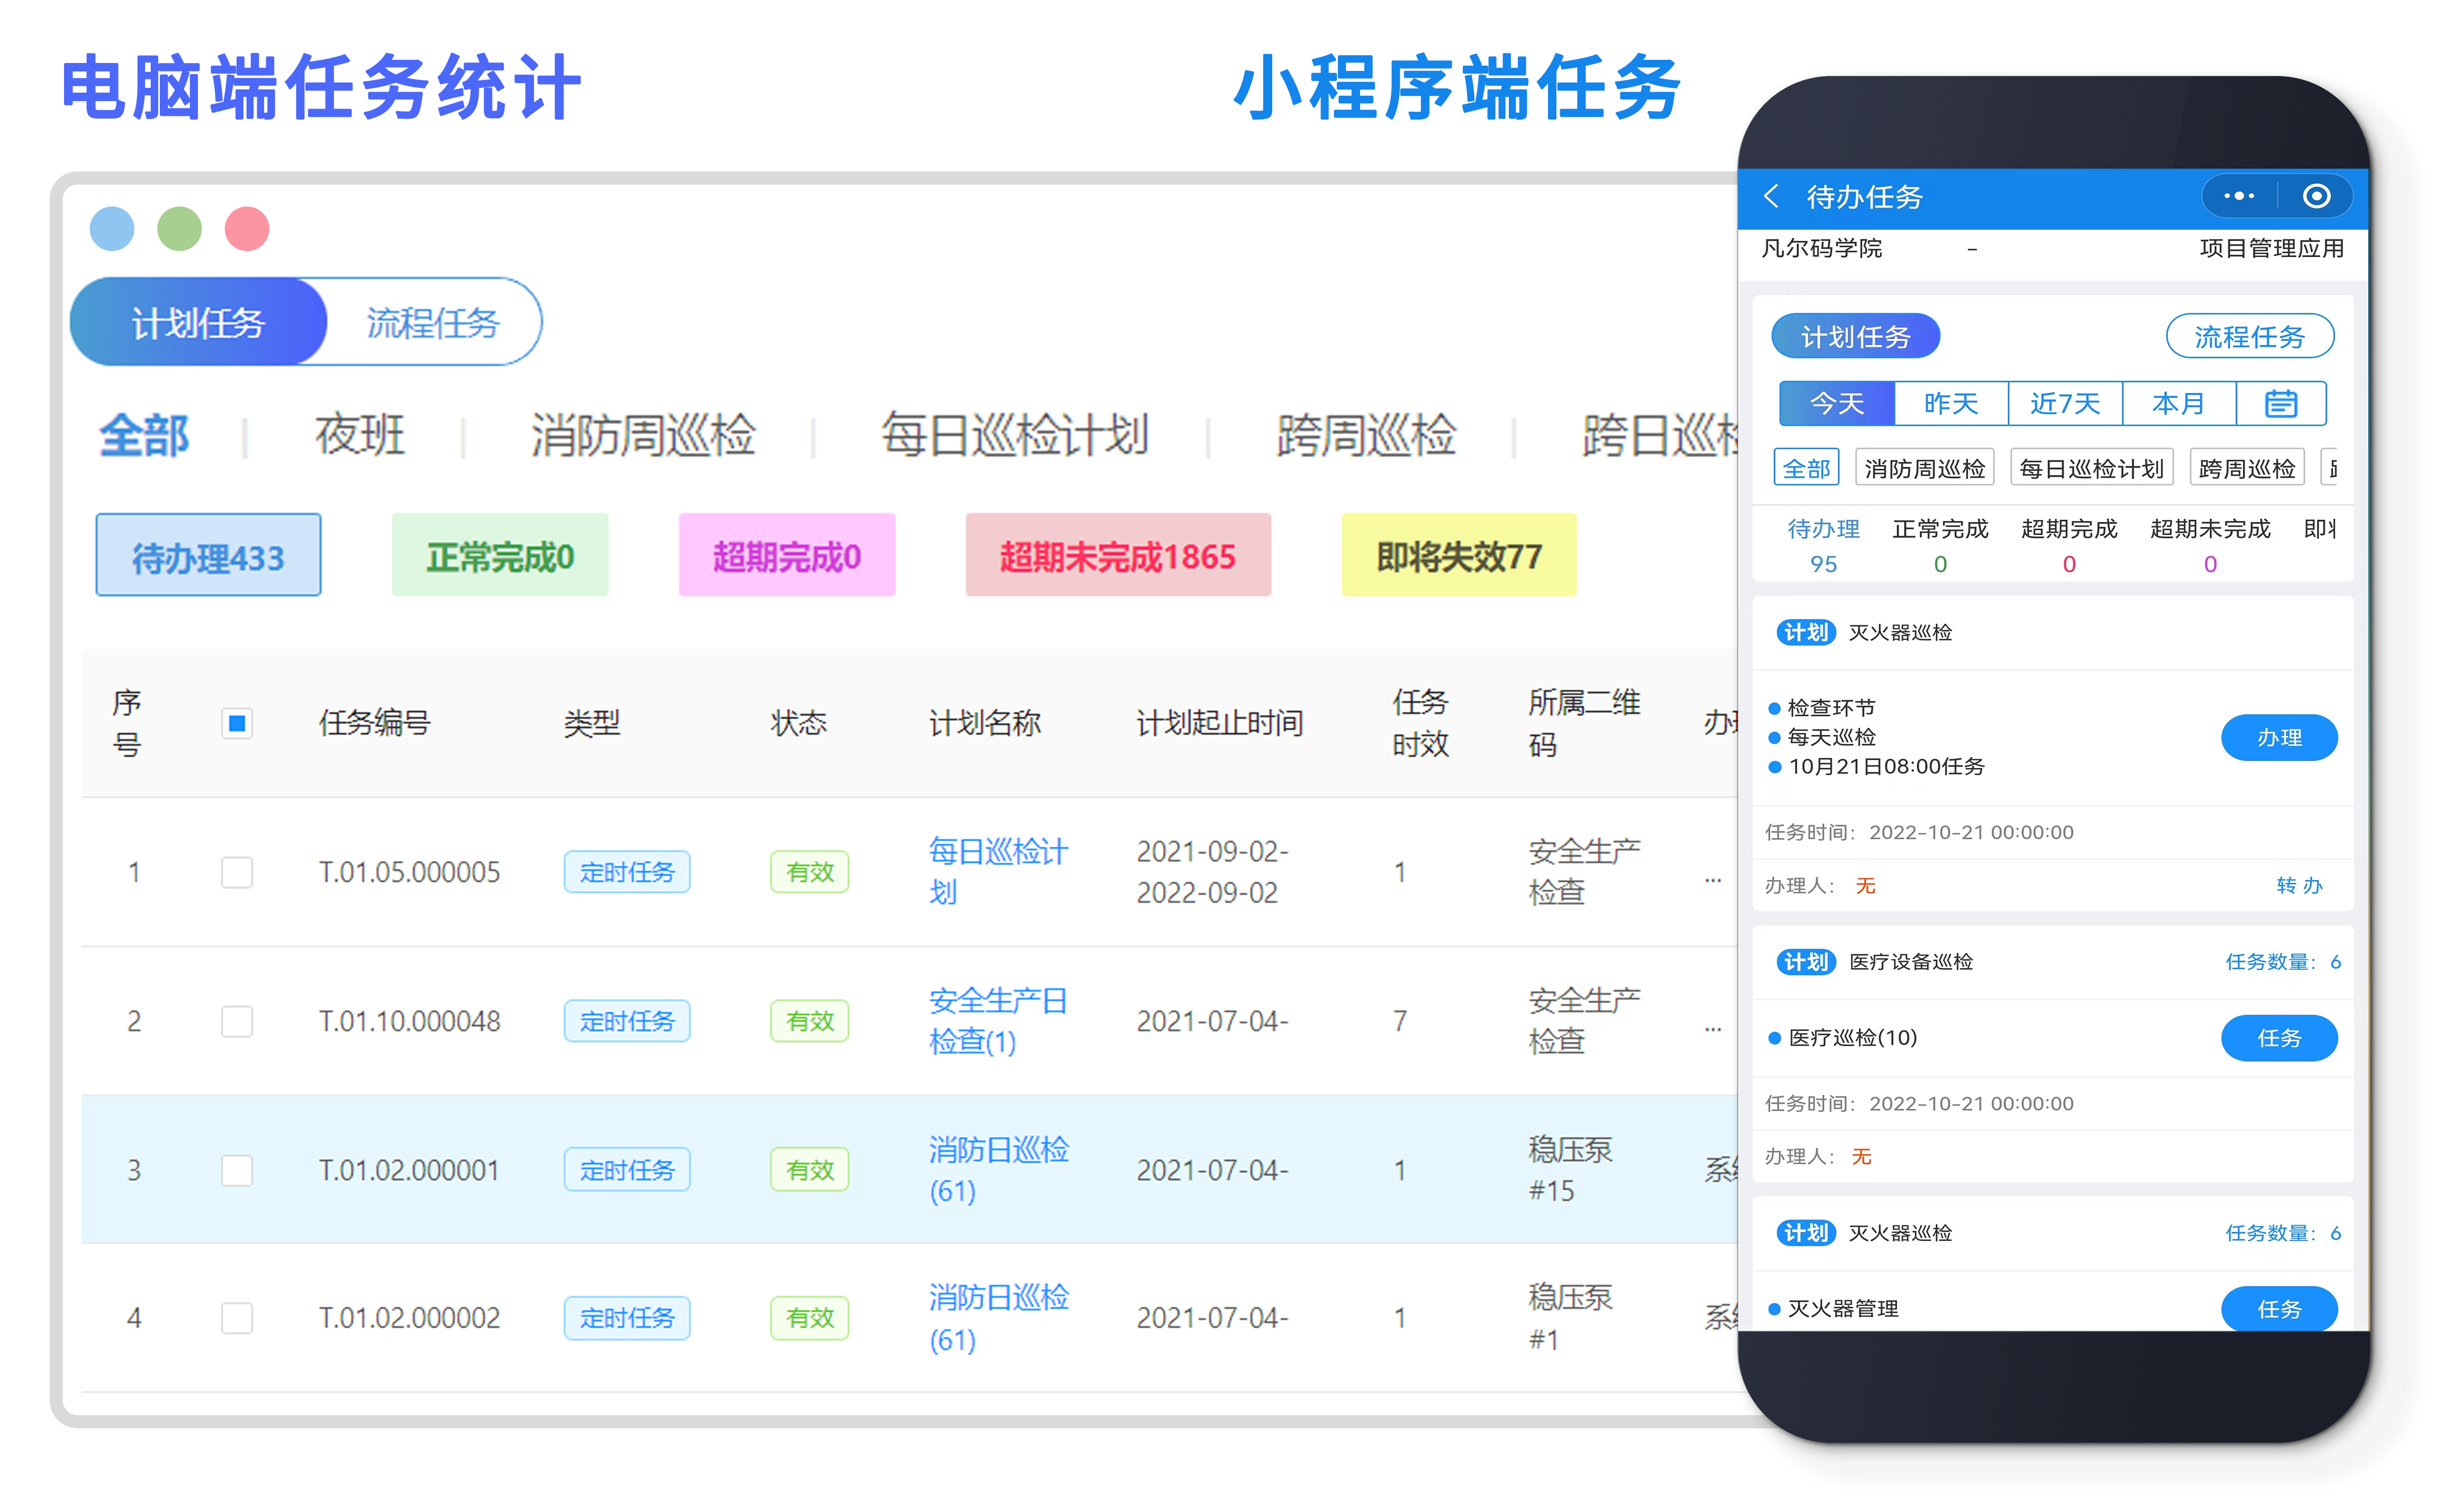Click the 转办 link on the first task card
Image resolution: width=2463 pixels, height=1512 pixels.
pyautogui.click(x=2299, y=885)
